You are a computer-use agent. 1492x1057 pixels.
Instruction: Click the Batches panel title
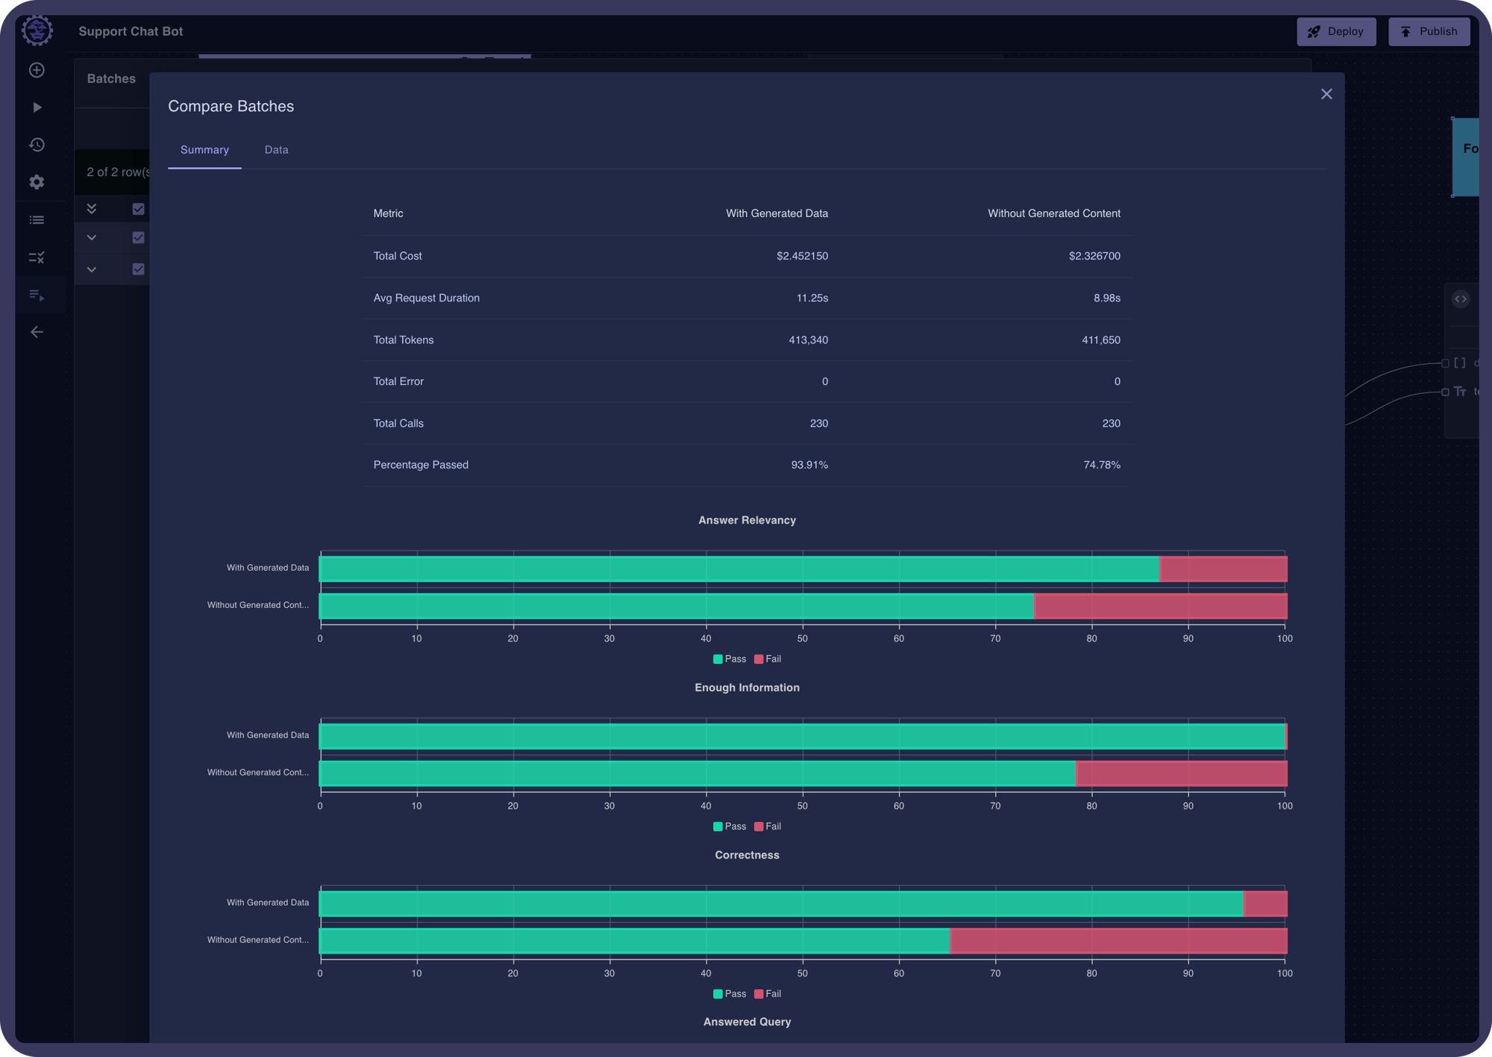click(111, 78)
